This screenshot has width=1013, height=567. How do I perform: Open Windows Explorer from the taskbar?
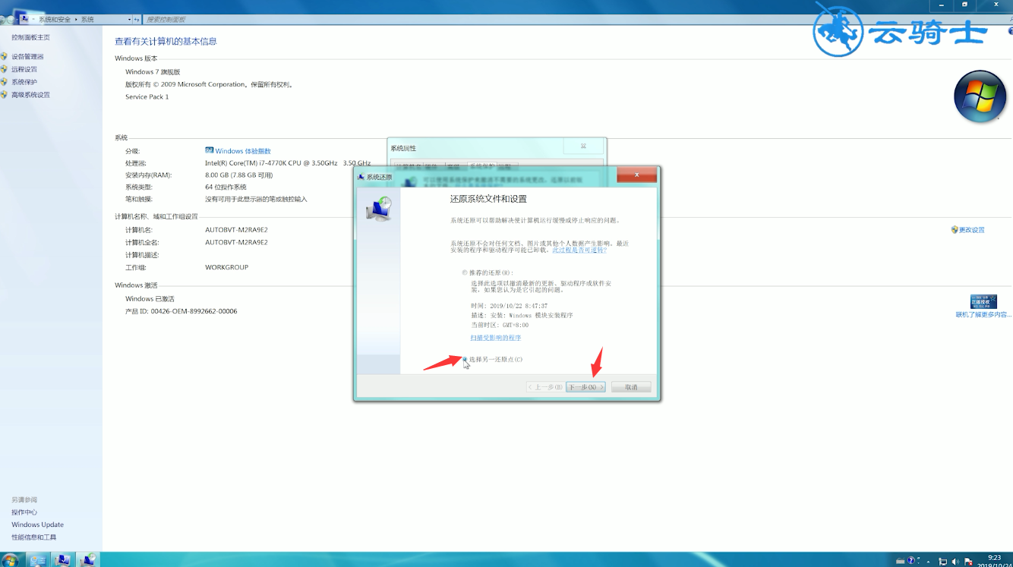pos(37,560)
